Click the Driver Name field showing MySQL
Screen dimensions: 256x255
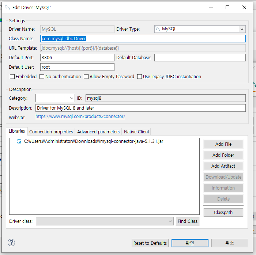(x=77, y=29)
